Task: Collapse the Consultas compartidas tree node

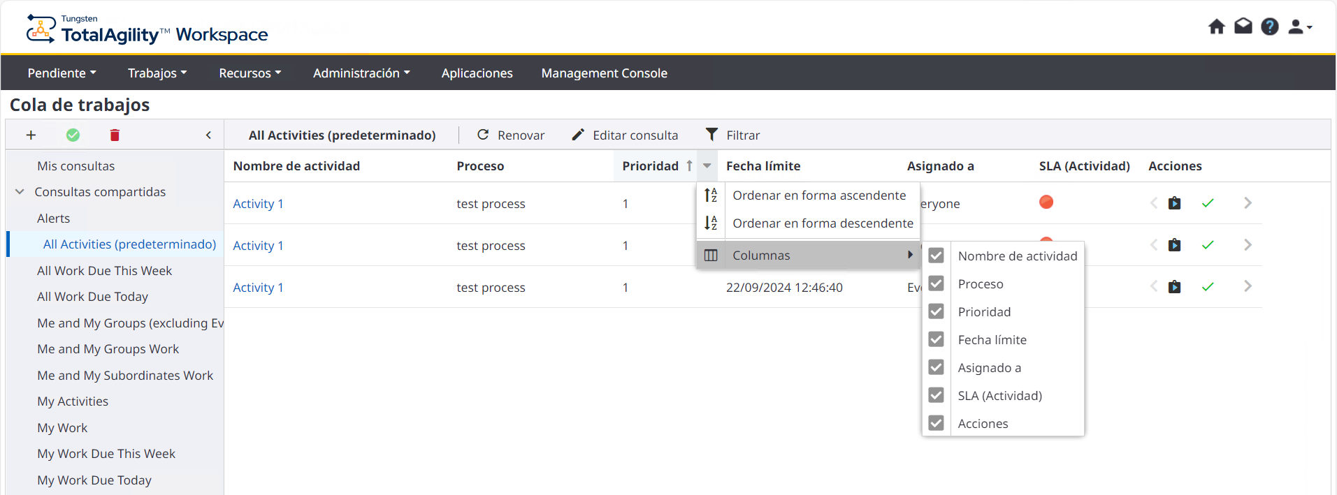Action: 20,192
